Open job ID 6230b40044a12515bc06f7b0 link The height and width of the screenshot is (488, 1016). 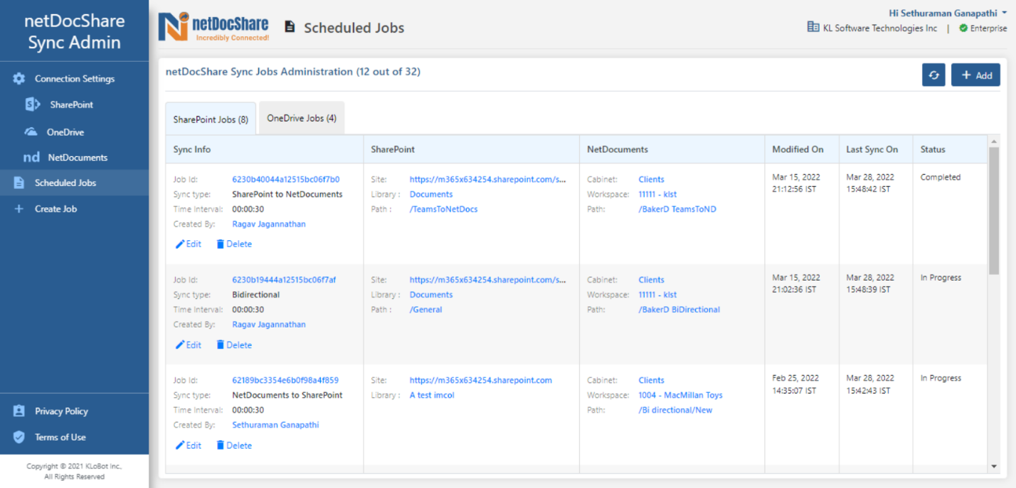coord(286,179)
